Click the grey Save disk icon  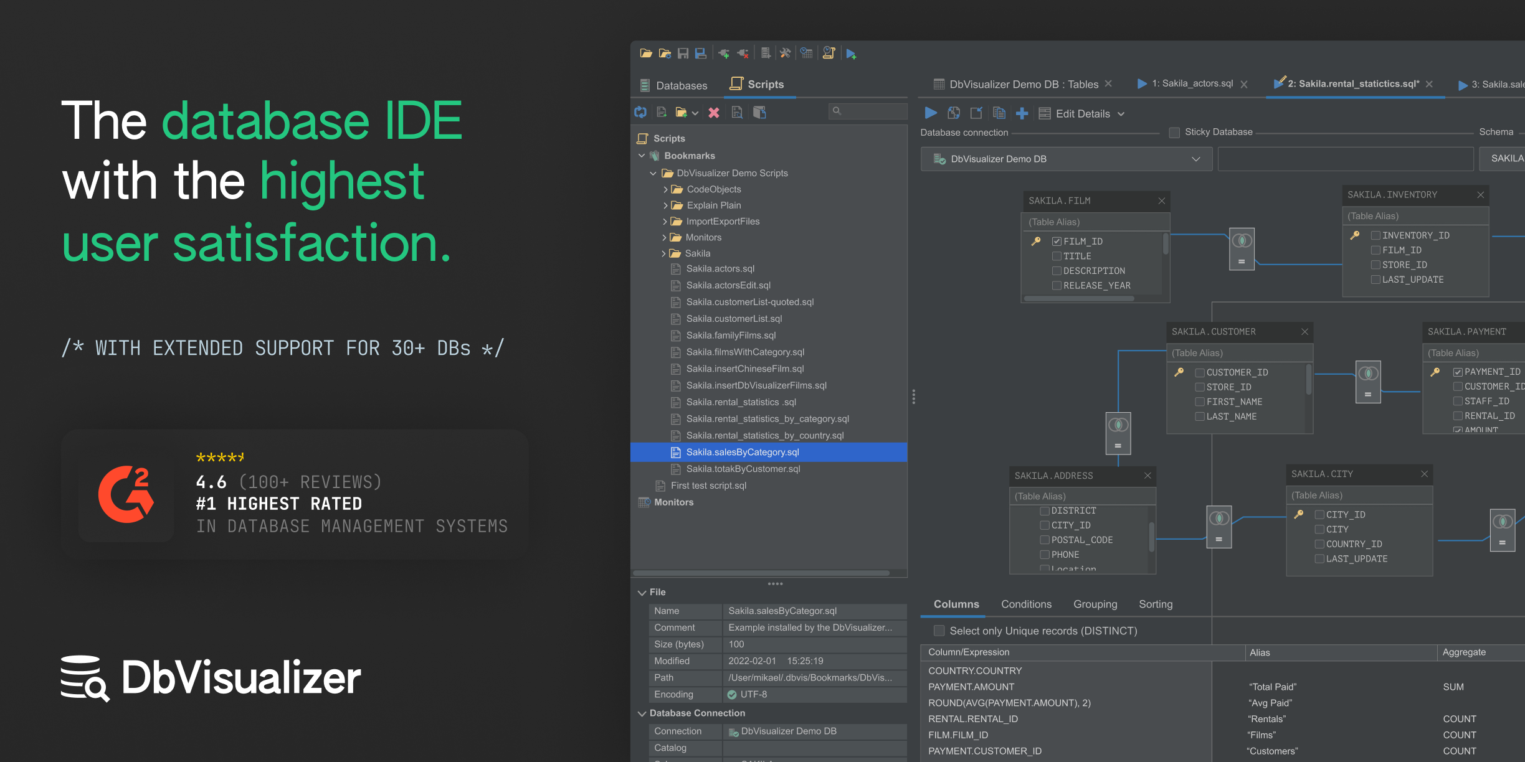pos(683,54)
